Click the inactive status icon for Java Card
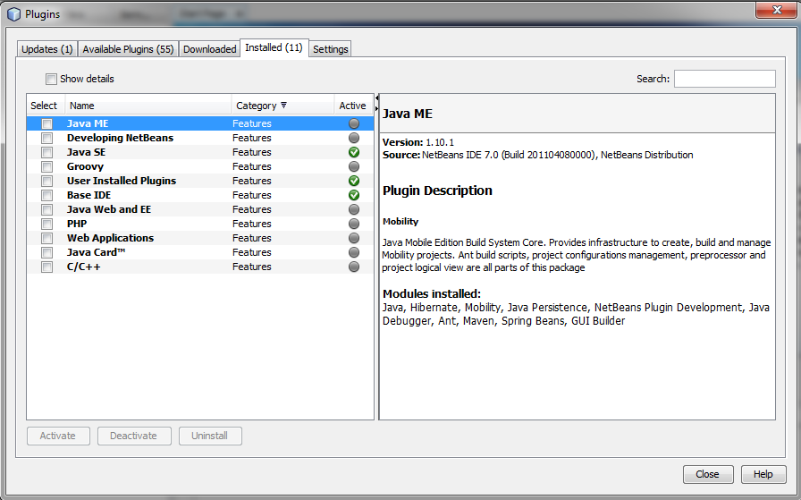The height and width of the screenshot is (500, 801). tap(353, 252)
